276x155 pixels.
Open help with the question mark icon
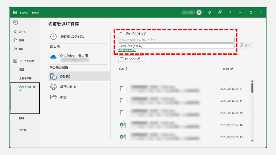point(230,12)
